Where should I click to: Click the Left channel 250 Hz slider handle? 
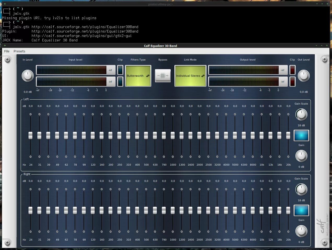click(119, 135)
